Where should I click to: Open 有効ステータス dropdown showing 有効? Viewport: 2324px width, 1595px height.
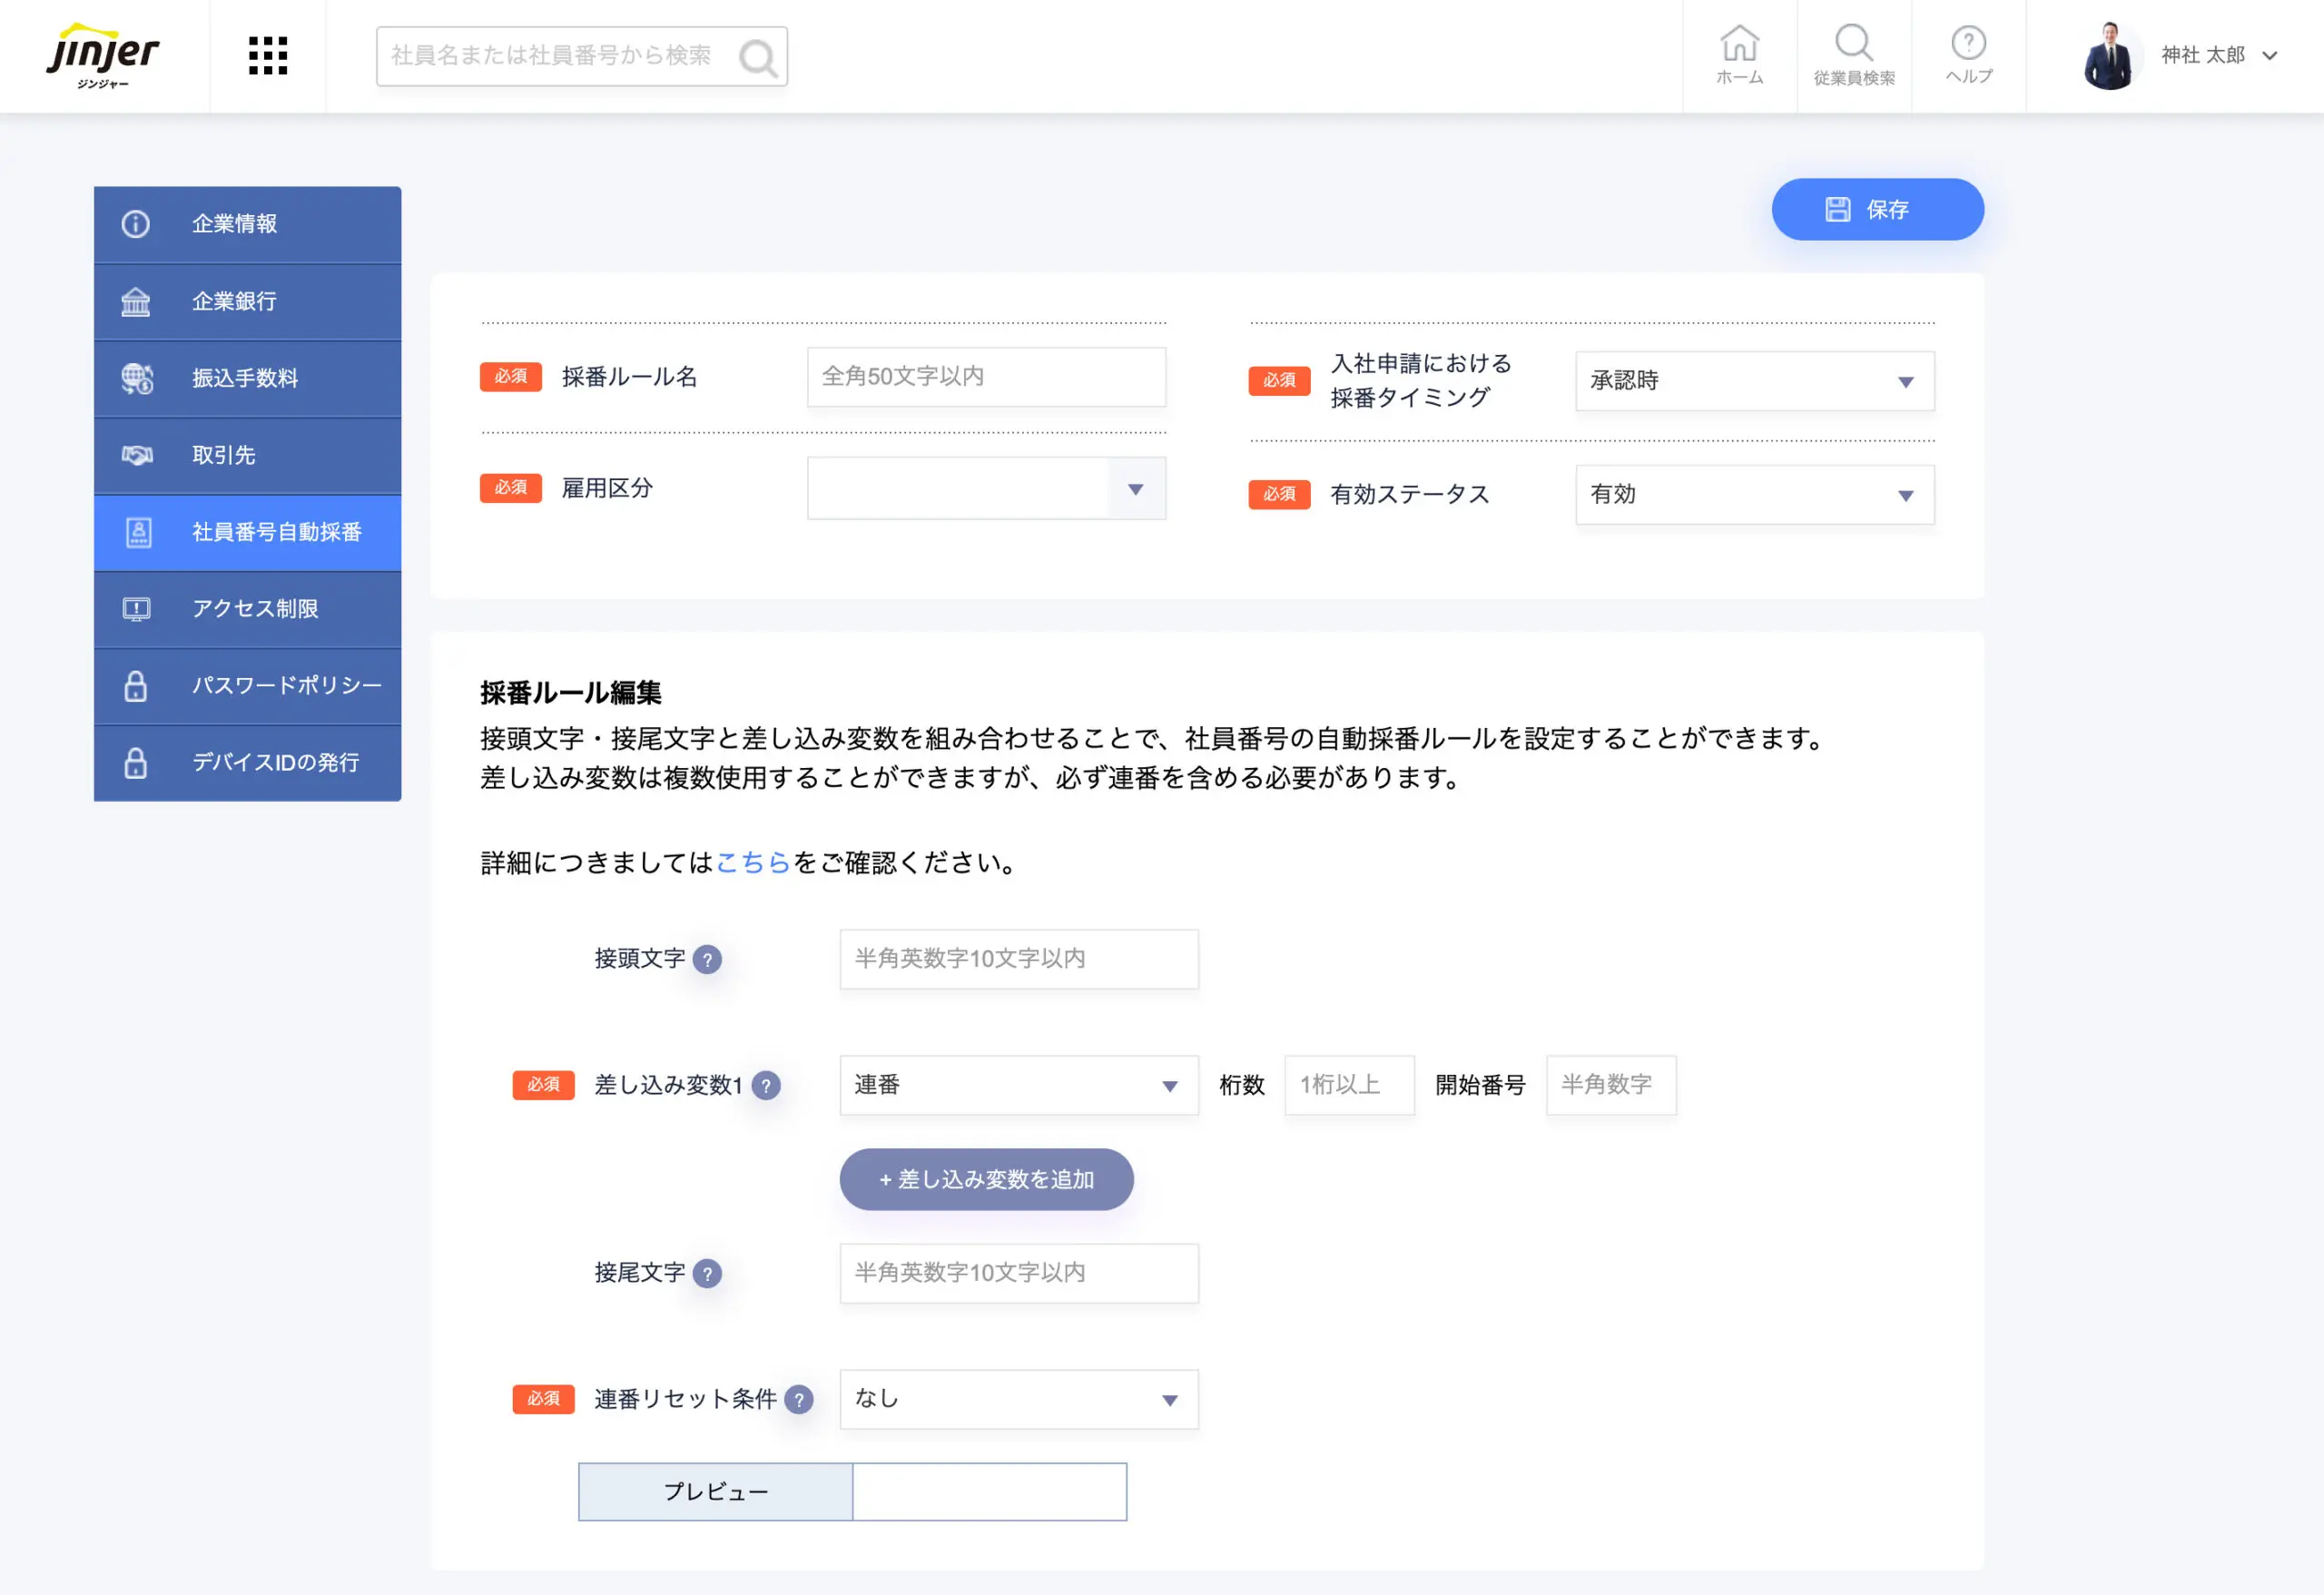click(1754, 495)
